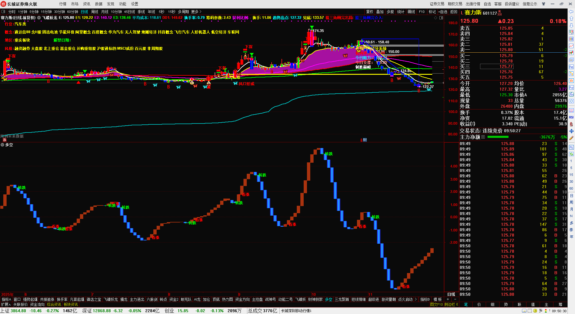Toggle 叠加 overlay mode
Screen dimensions: 575x314
point(380,12)
